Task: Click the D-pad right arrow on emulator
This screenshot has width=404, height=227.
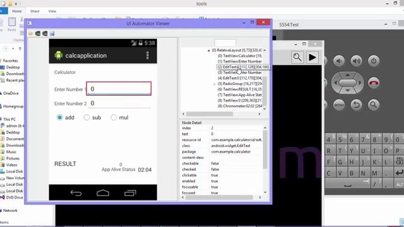Action: [360, 83]
